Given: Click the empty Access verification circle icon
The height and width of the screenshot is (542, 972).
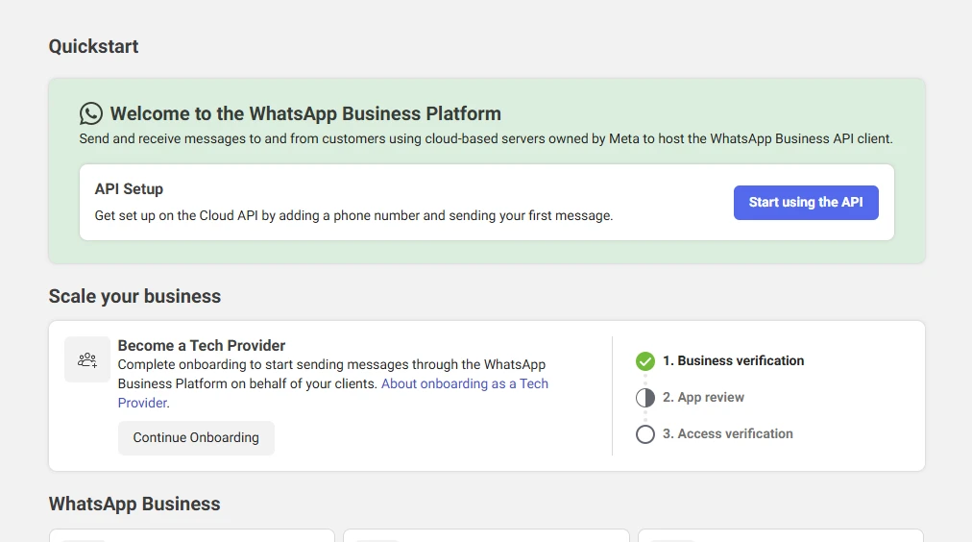Looking at the screenshot, I should point(645,434).
